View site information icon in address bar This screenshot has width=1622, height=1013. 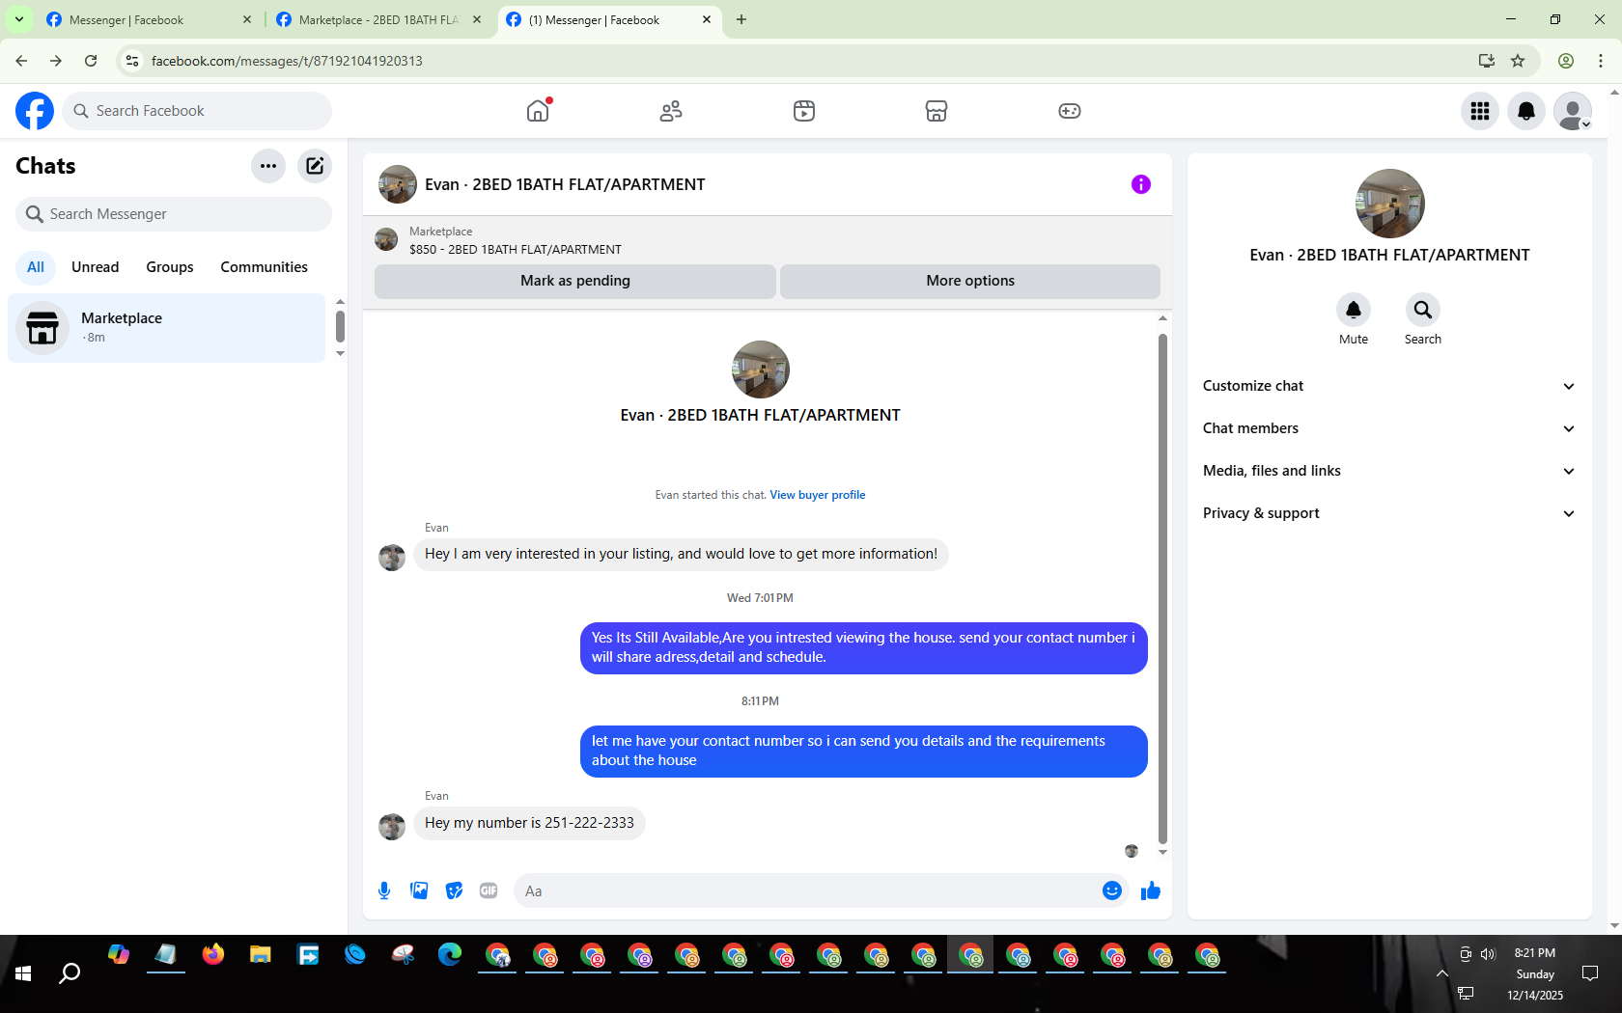(x=132, y=61)
